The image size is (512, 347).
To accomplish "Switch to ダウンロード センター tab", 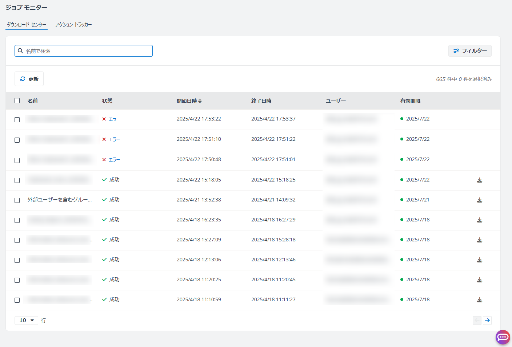I will coord(27,25).
